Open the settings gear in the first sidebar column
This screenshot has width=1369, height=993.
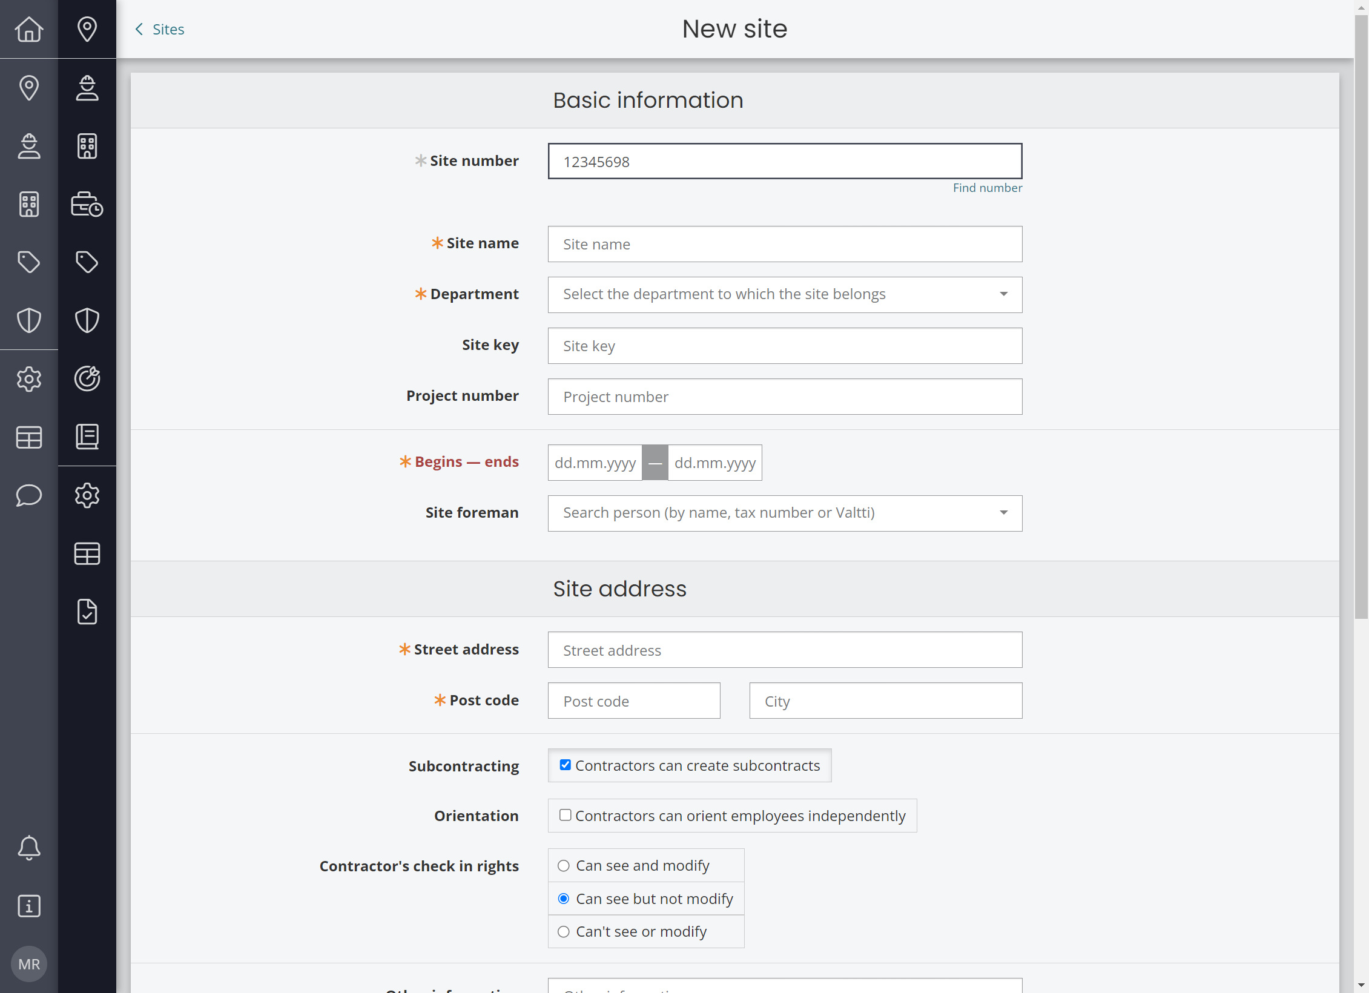pos(29,379)
